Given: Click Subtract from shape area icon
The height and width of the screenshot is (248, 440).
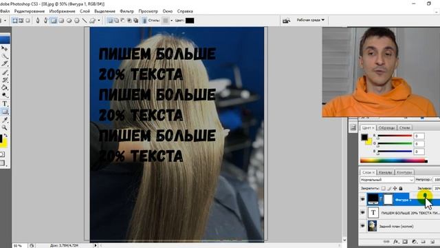Looking at the screenshot, I should 123,21.
